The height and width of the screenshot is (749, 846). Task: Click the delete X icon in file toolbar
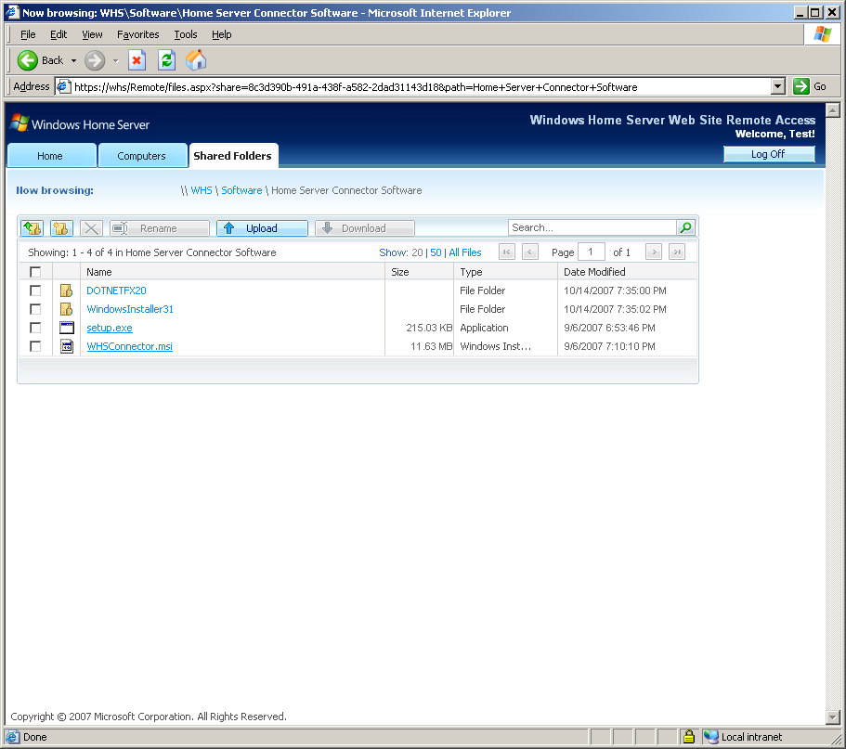tap(91, 228)
